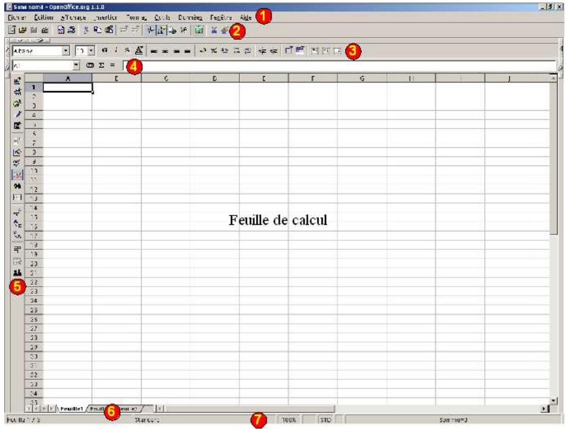The width and height of the screenshot is (566, 429).
Task: Select column header G
Action: 362,78
